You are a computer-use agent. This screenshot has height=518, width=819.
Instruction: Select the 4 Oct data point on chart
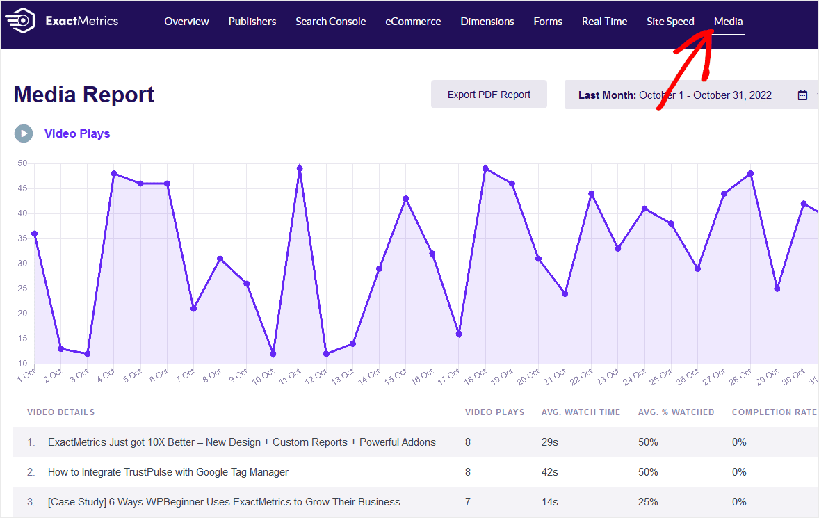(x=114, y=173)
